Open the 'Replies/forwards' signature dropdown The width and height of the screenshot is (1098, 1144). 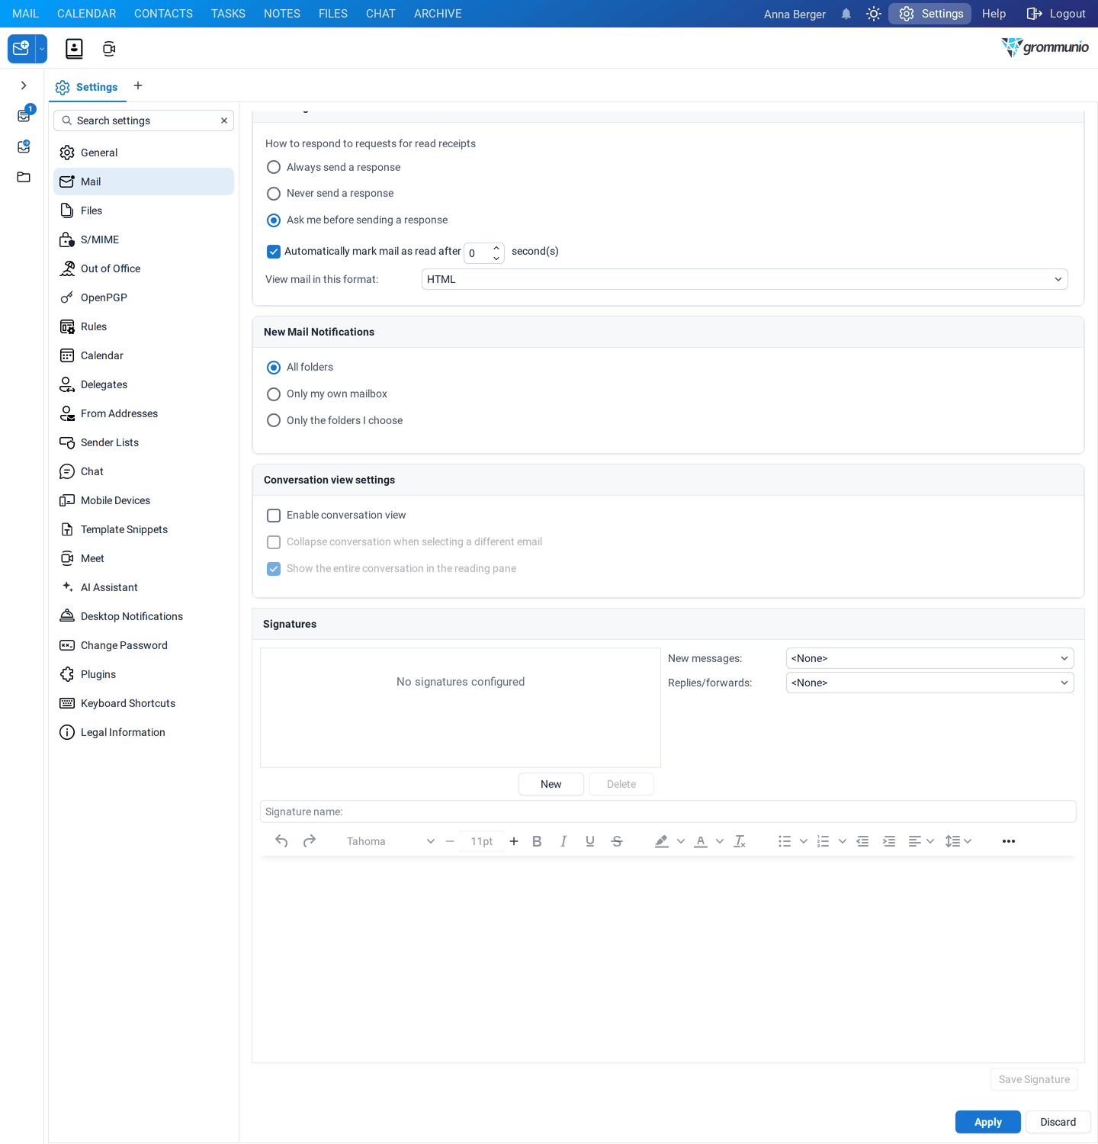(929, 683)
